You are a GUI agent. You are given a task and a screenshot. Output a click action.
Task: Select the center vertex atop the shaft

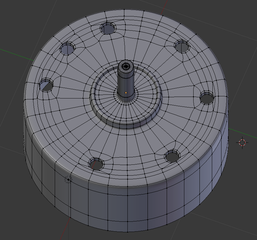click(x=126, y=67)
